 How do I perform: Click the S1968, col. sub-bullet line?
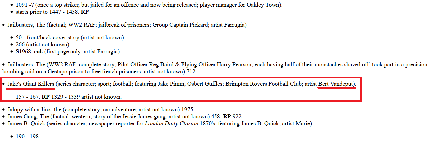coord(69,51)
